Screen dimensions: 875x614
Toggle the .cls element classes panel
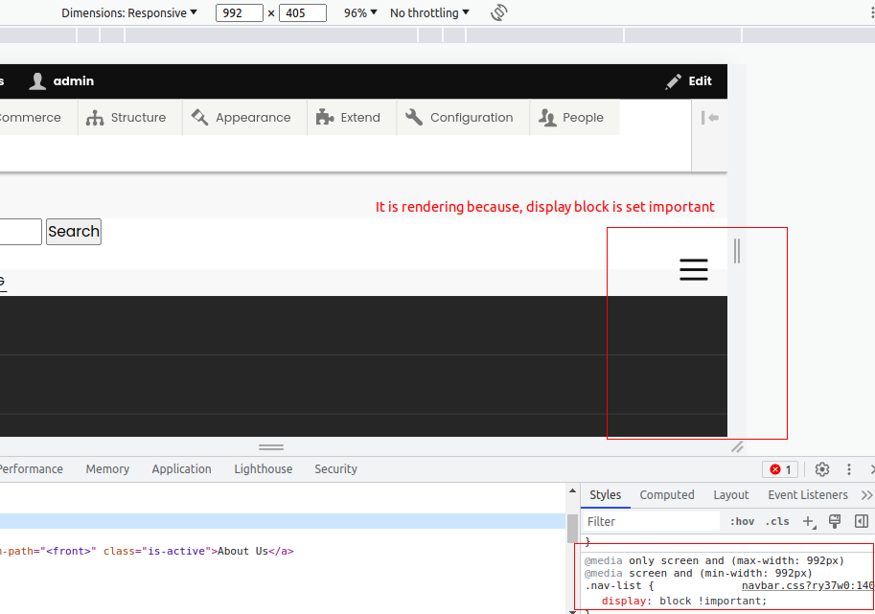(777, 522)
